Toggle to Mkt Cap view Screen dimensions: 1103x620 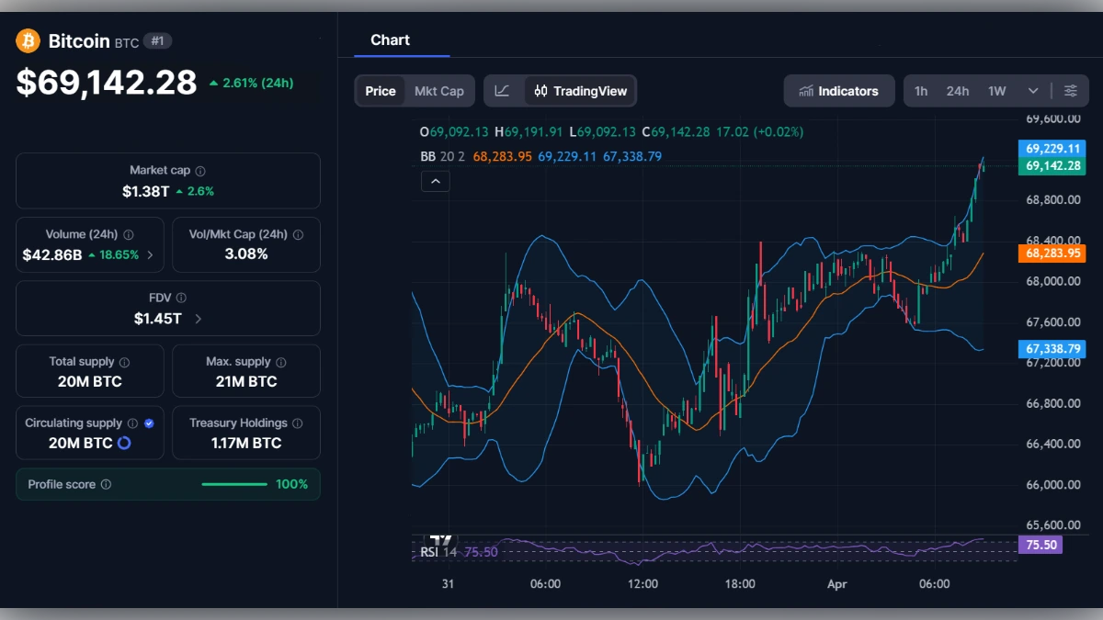point(439,90)
